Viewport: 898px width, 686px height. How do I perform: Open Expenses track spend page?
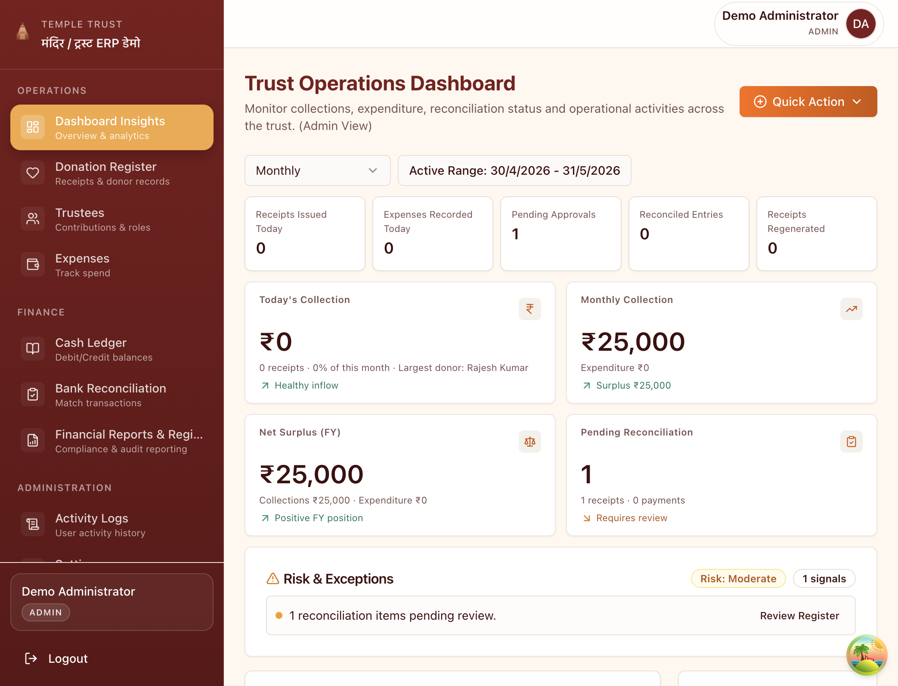pyautogui.click(x=112, y=265)
